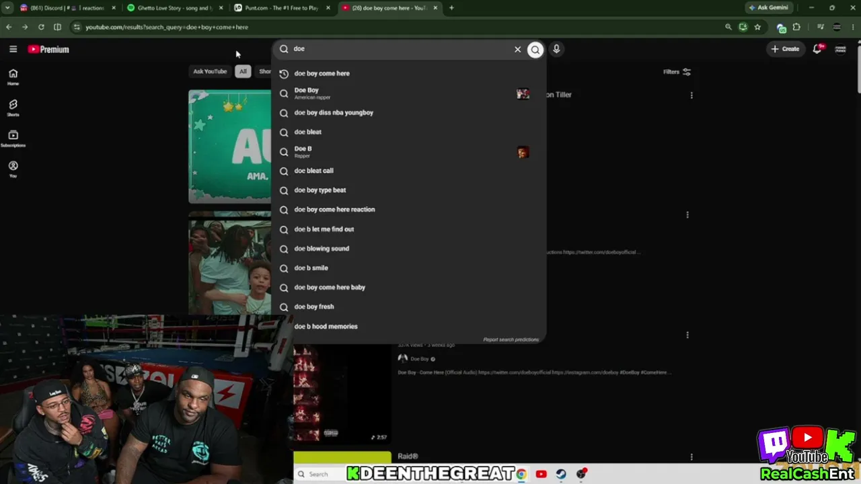Select the Ask YouTube chip
The width and height of the screenshot is (861, 484).
pos(210,71)
